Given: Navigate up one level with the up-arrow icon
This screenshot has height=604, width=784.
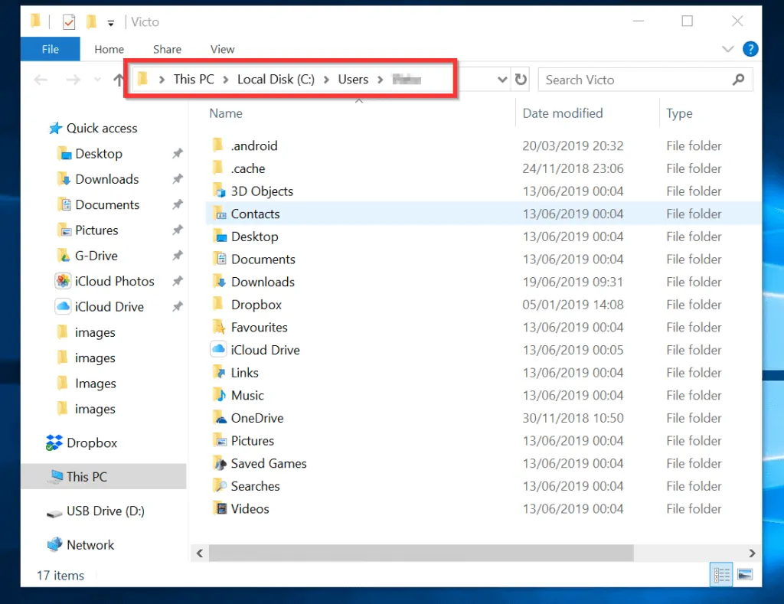Looking at the screenshot, I should click(119, 79).
